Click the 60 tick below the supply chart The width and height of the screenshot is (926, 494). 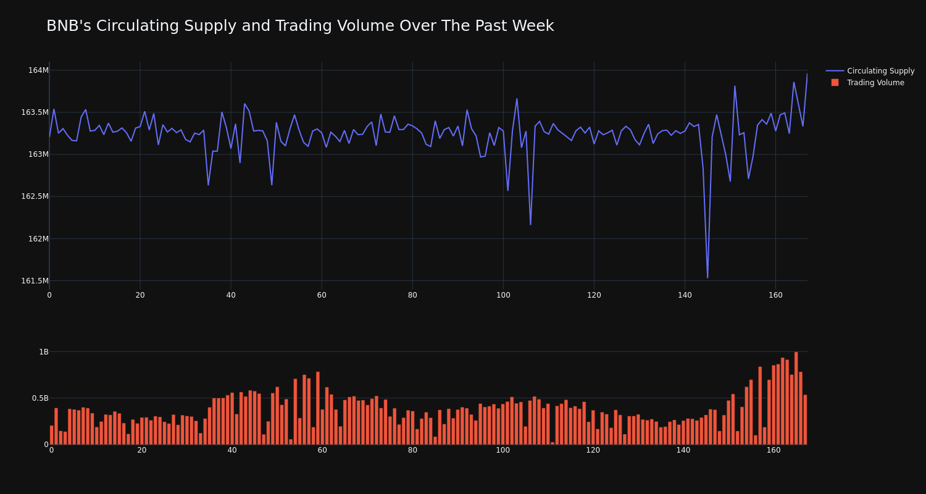322,295
